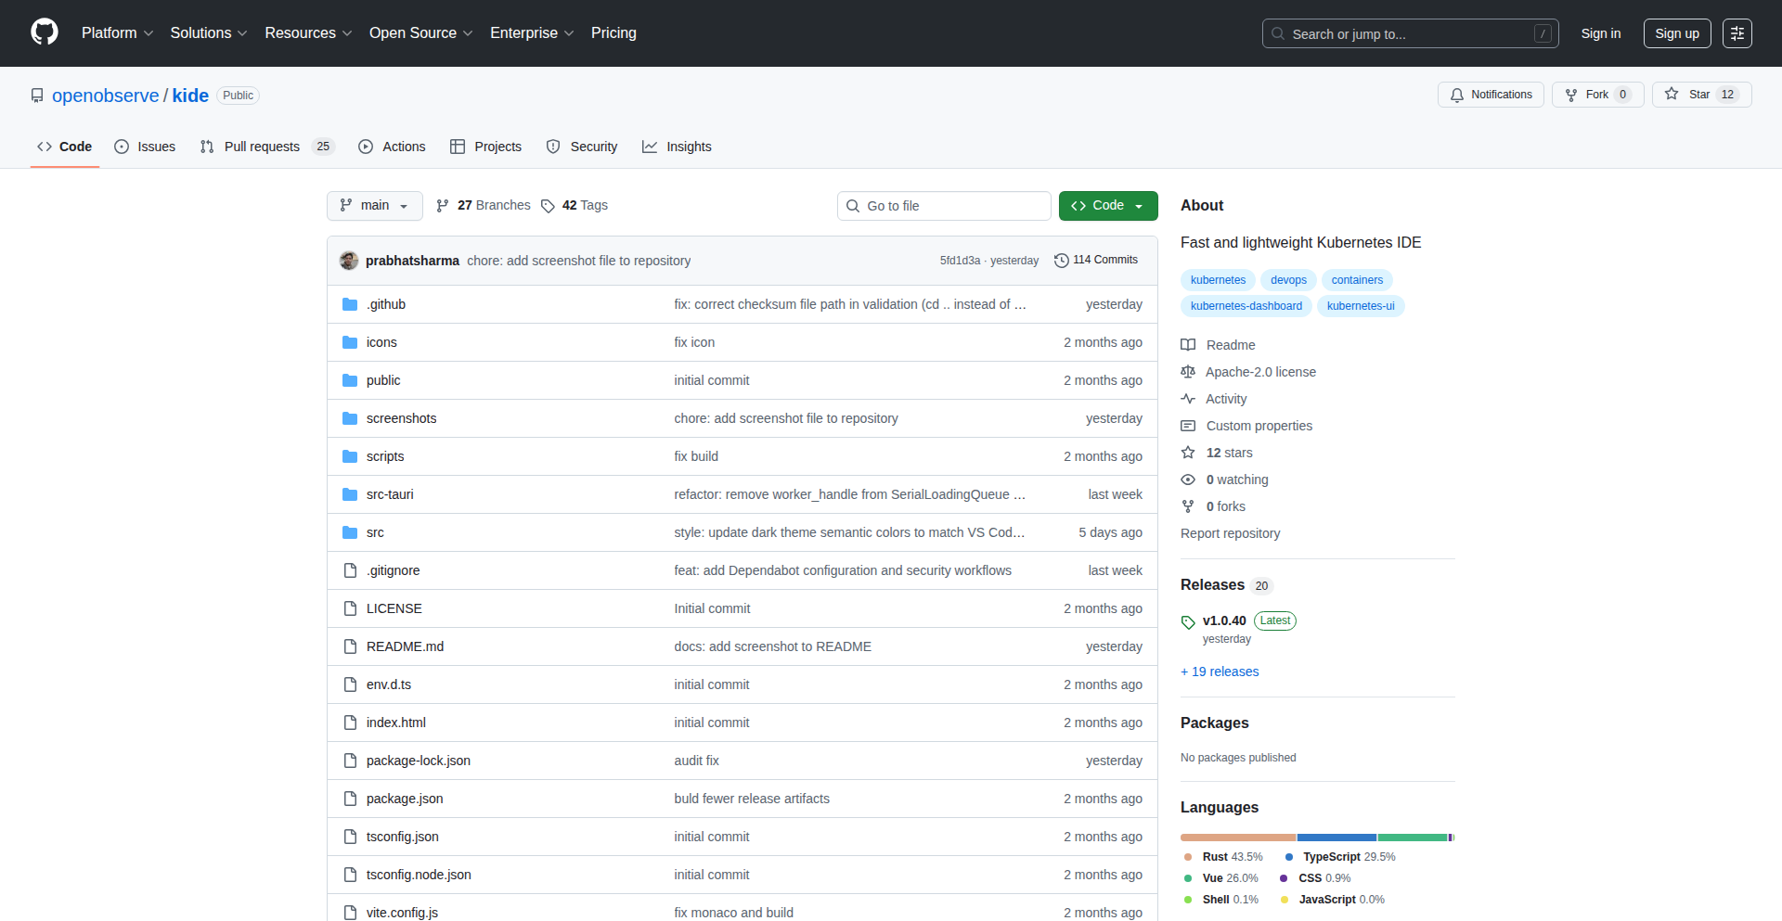Switch to the Pull requests tab
Image resolution: width=1782 pixels, height=921 pixels.
click(262, 147)
